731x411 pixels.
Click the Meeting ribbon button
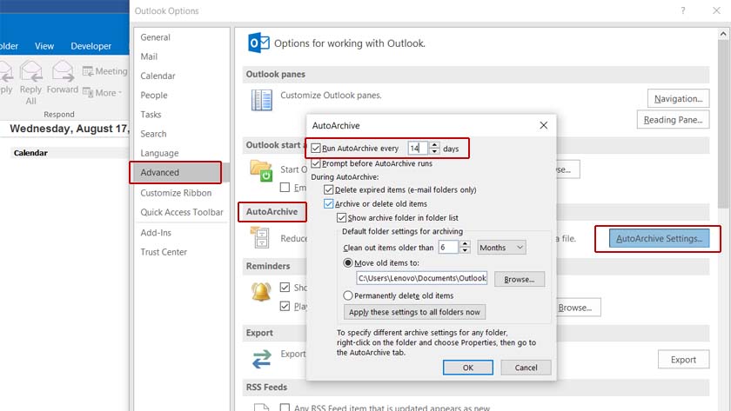[x=105, y=71]
